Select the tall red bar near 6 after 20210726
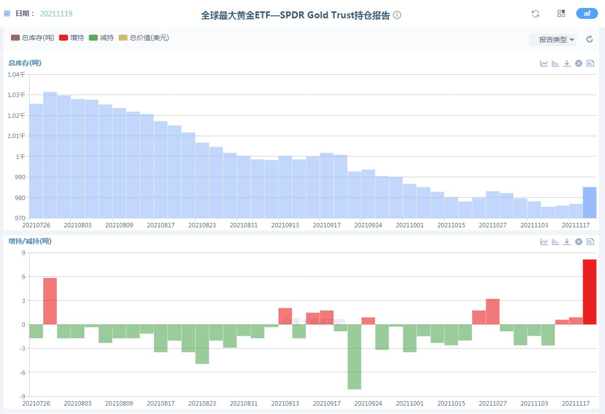 click(x=50, y=301)
